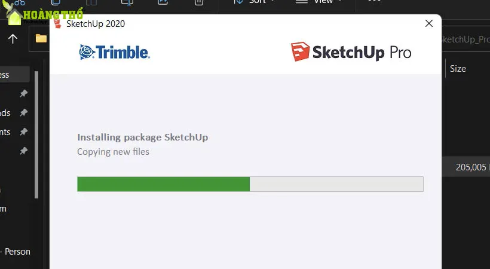The width and height of the screenshot is (490, 269).
Task: Click the SketchUp icon in the installer title bar
Action: pyautogui.click(x=58, y=23)
